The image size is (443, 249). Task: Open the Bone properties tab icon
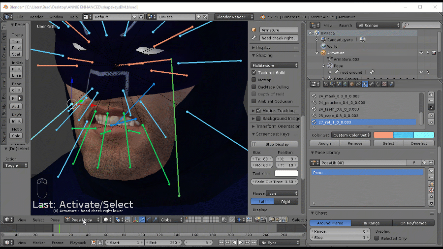(371, 84)
